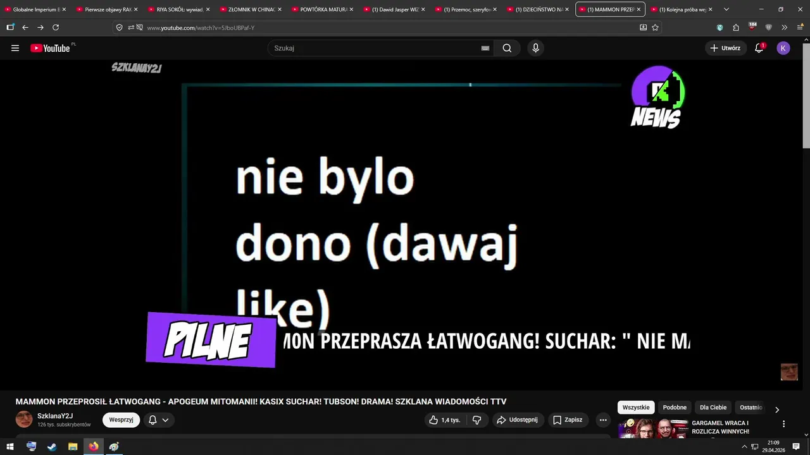The height and width of the screenshot is (455, 810).
Task: Start voice search with the microphone
Action: (x=535, y=48)
